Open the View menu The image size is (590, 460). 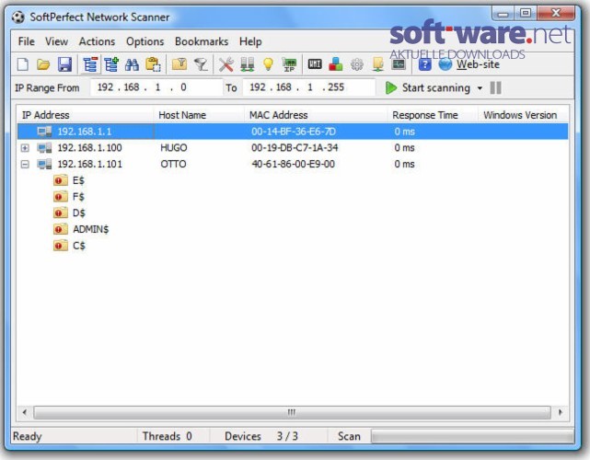tap(56, 41)
